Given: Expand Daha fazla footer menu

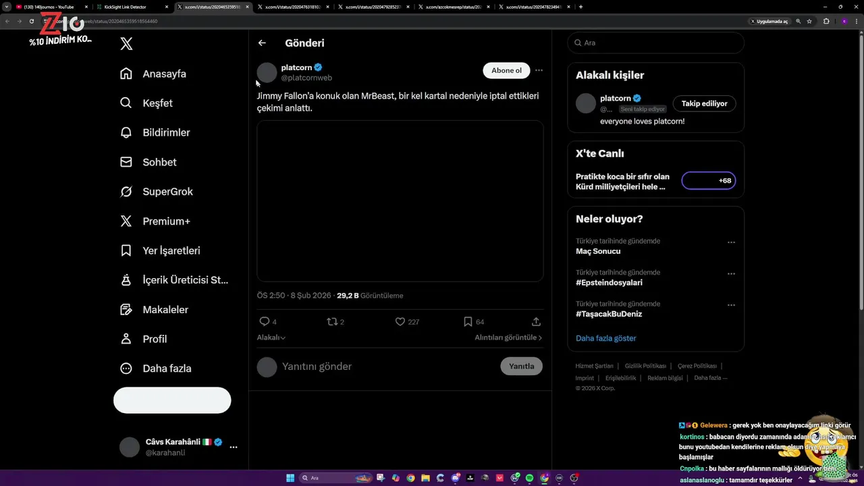Looking at the screenshot, I should pos(710,378).
